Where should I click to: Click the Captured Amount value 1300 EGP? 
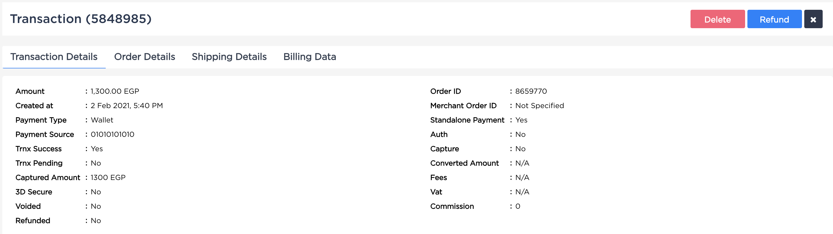click(108, 177)
